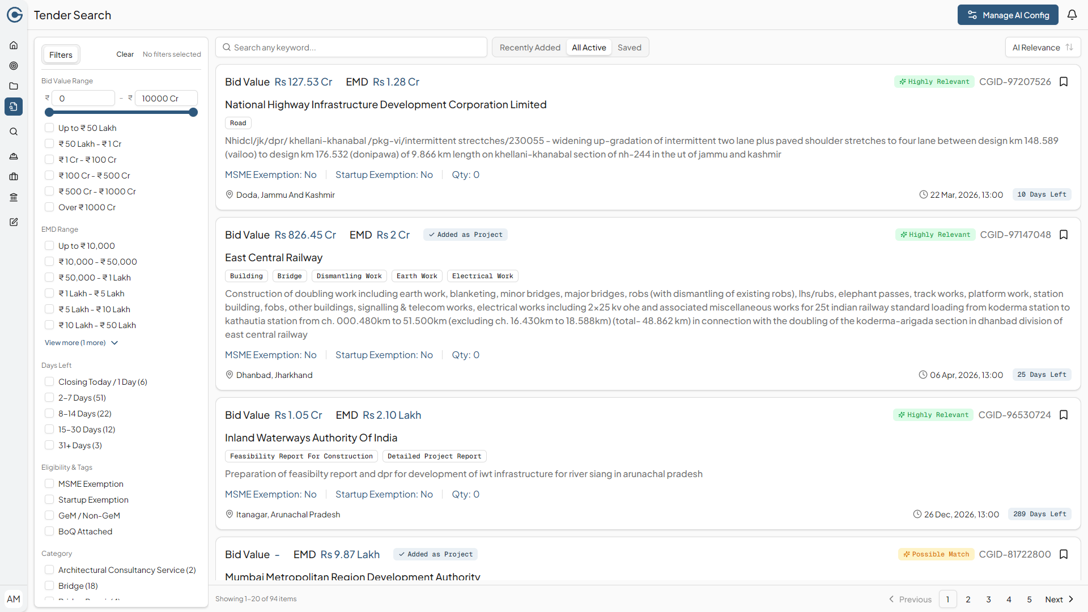This screenshot has width=1088, height=612.
Task: Open the folder icon in sidebar
Action: coord(14,86)
